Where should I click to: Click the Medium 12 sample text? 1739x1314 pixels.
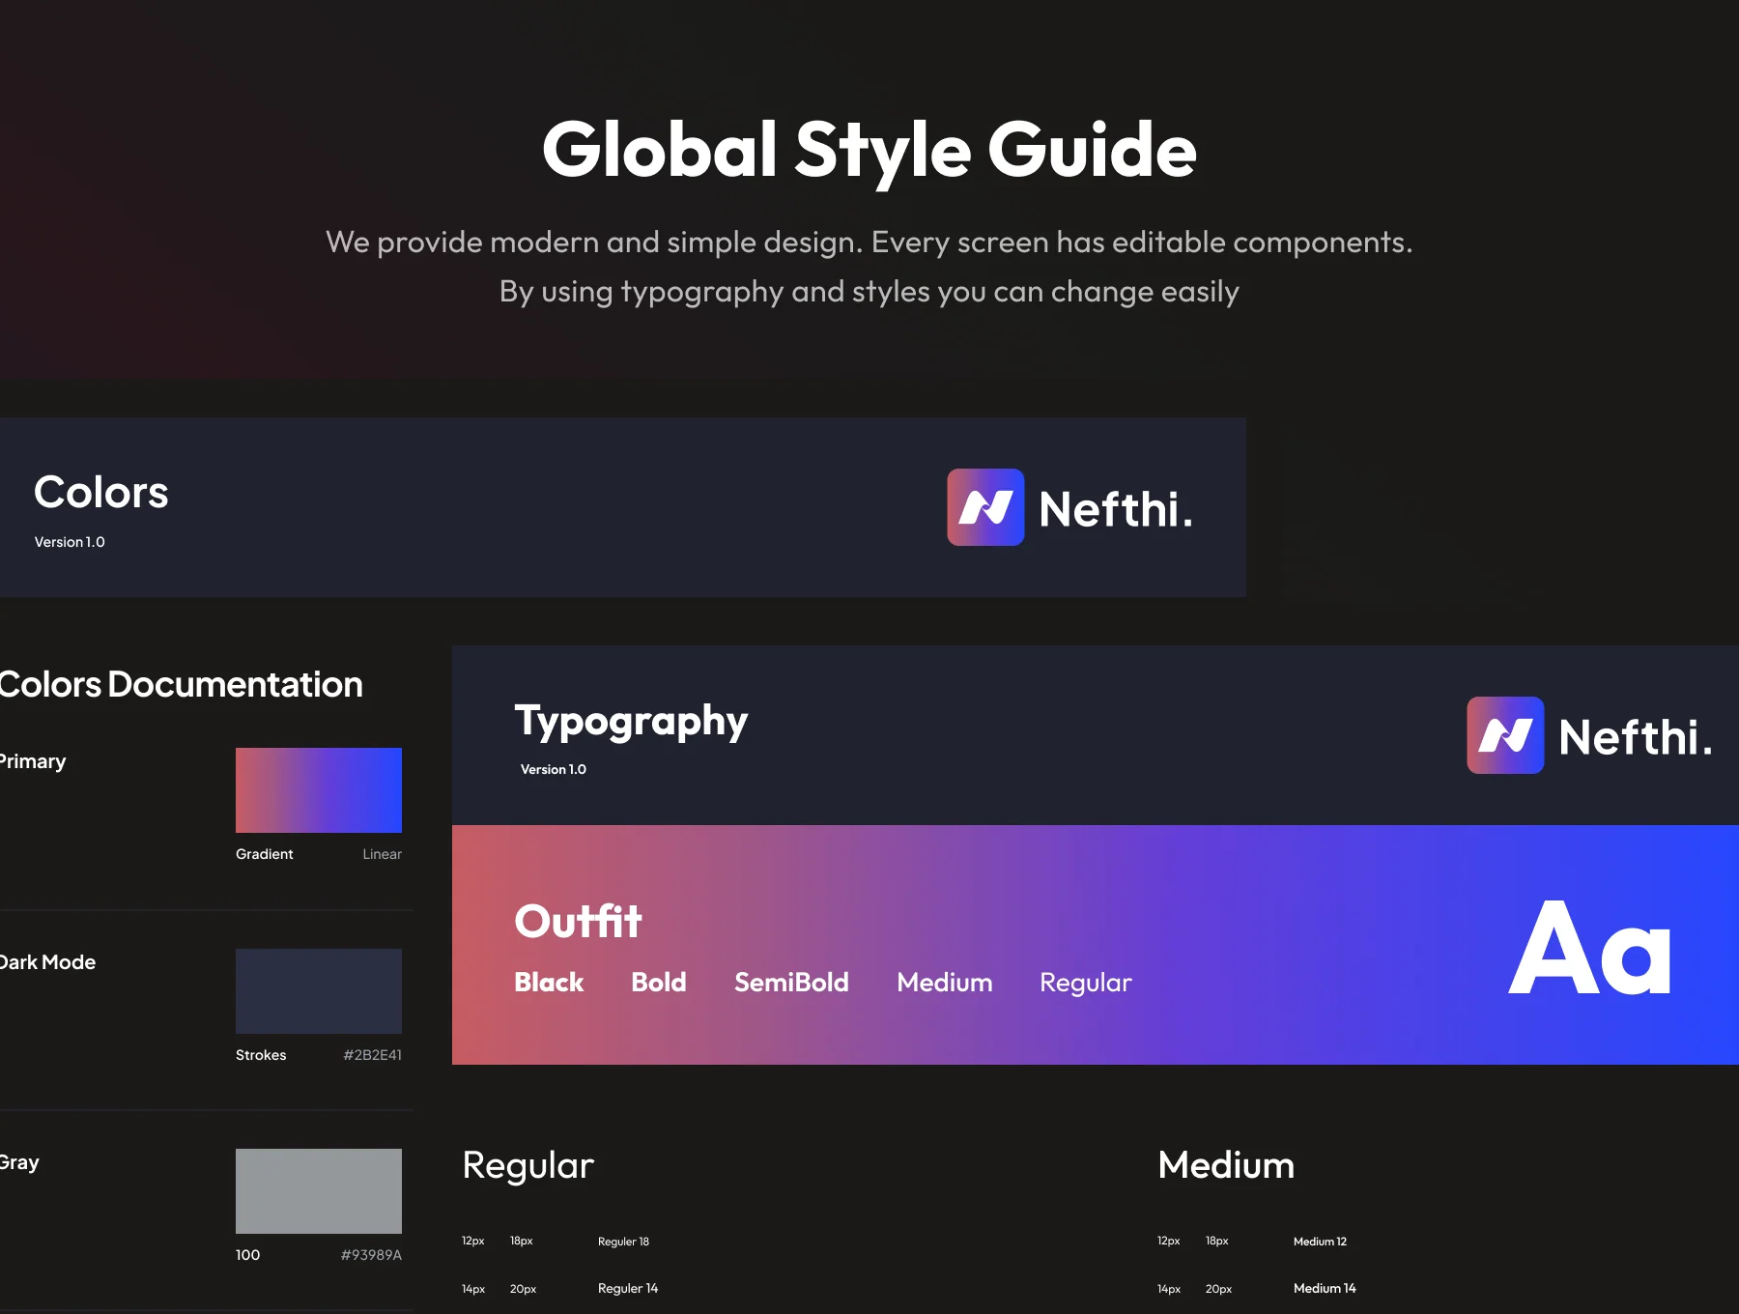1320,1242
